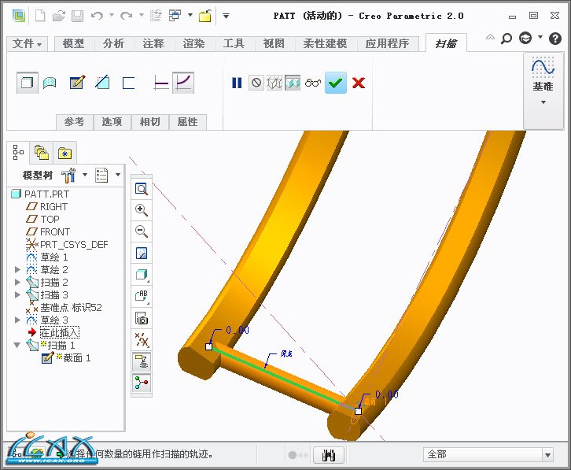Click the Datum display filters icon
Screen dimensions: 571x470
[142, 340]
